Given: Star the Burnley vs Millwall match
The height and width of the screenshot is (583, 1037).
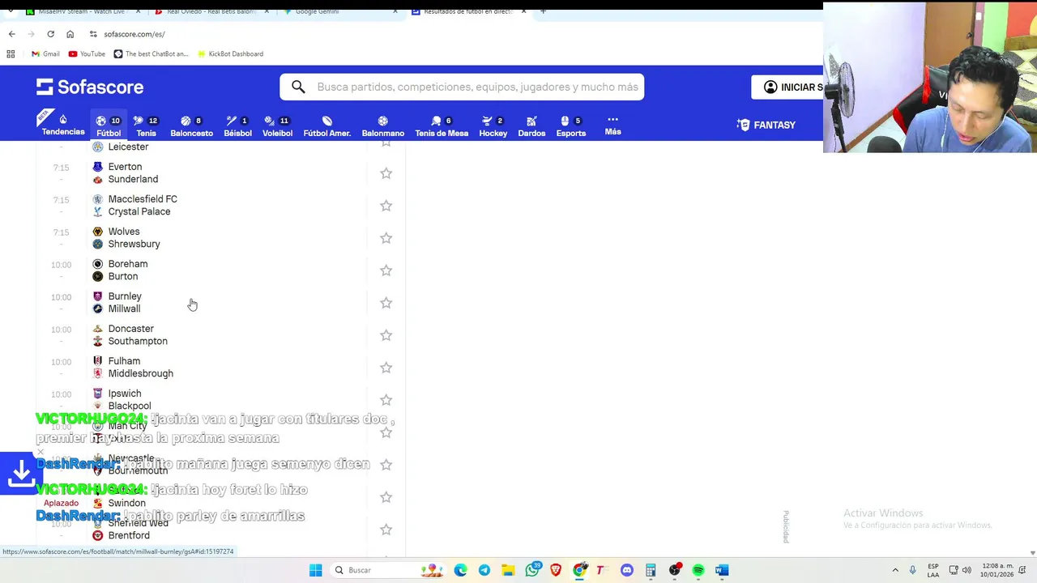Looking at the screenshot, I should 386,303.
